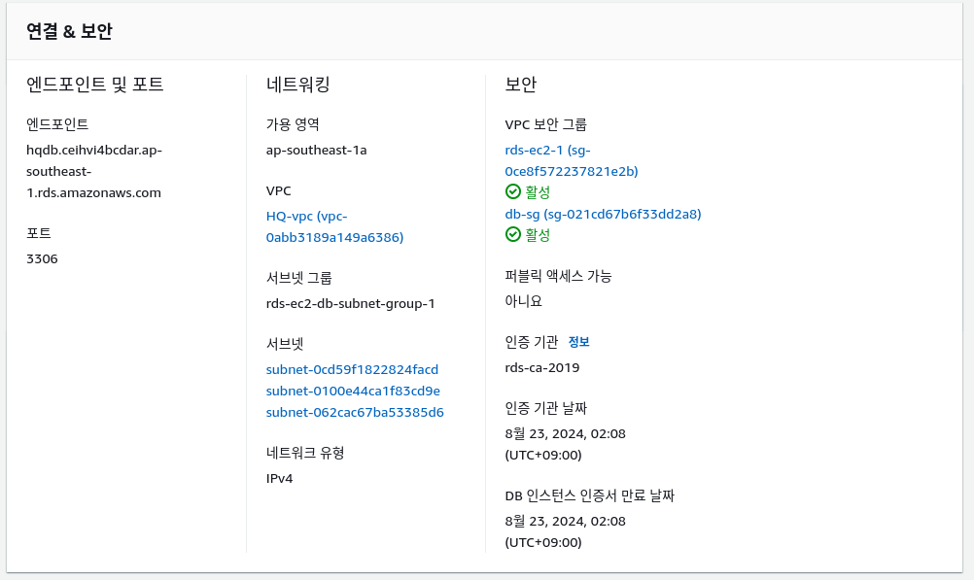
Task: Open subnet-0100e44ca1f83cd9e link
Action: coord(353,392)
